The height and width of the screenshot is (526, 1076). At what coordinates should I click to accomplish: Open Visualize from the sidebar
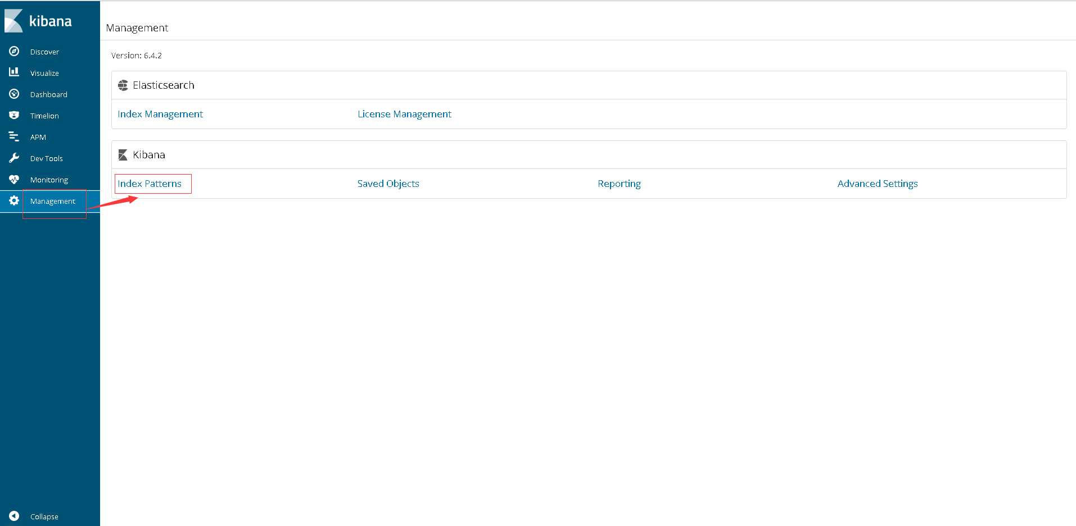click(x=44, y=73)
